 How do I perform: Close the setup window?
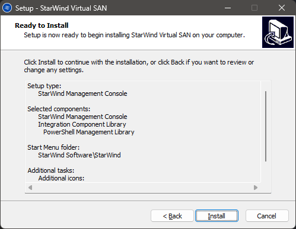pos(282,8)
